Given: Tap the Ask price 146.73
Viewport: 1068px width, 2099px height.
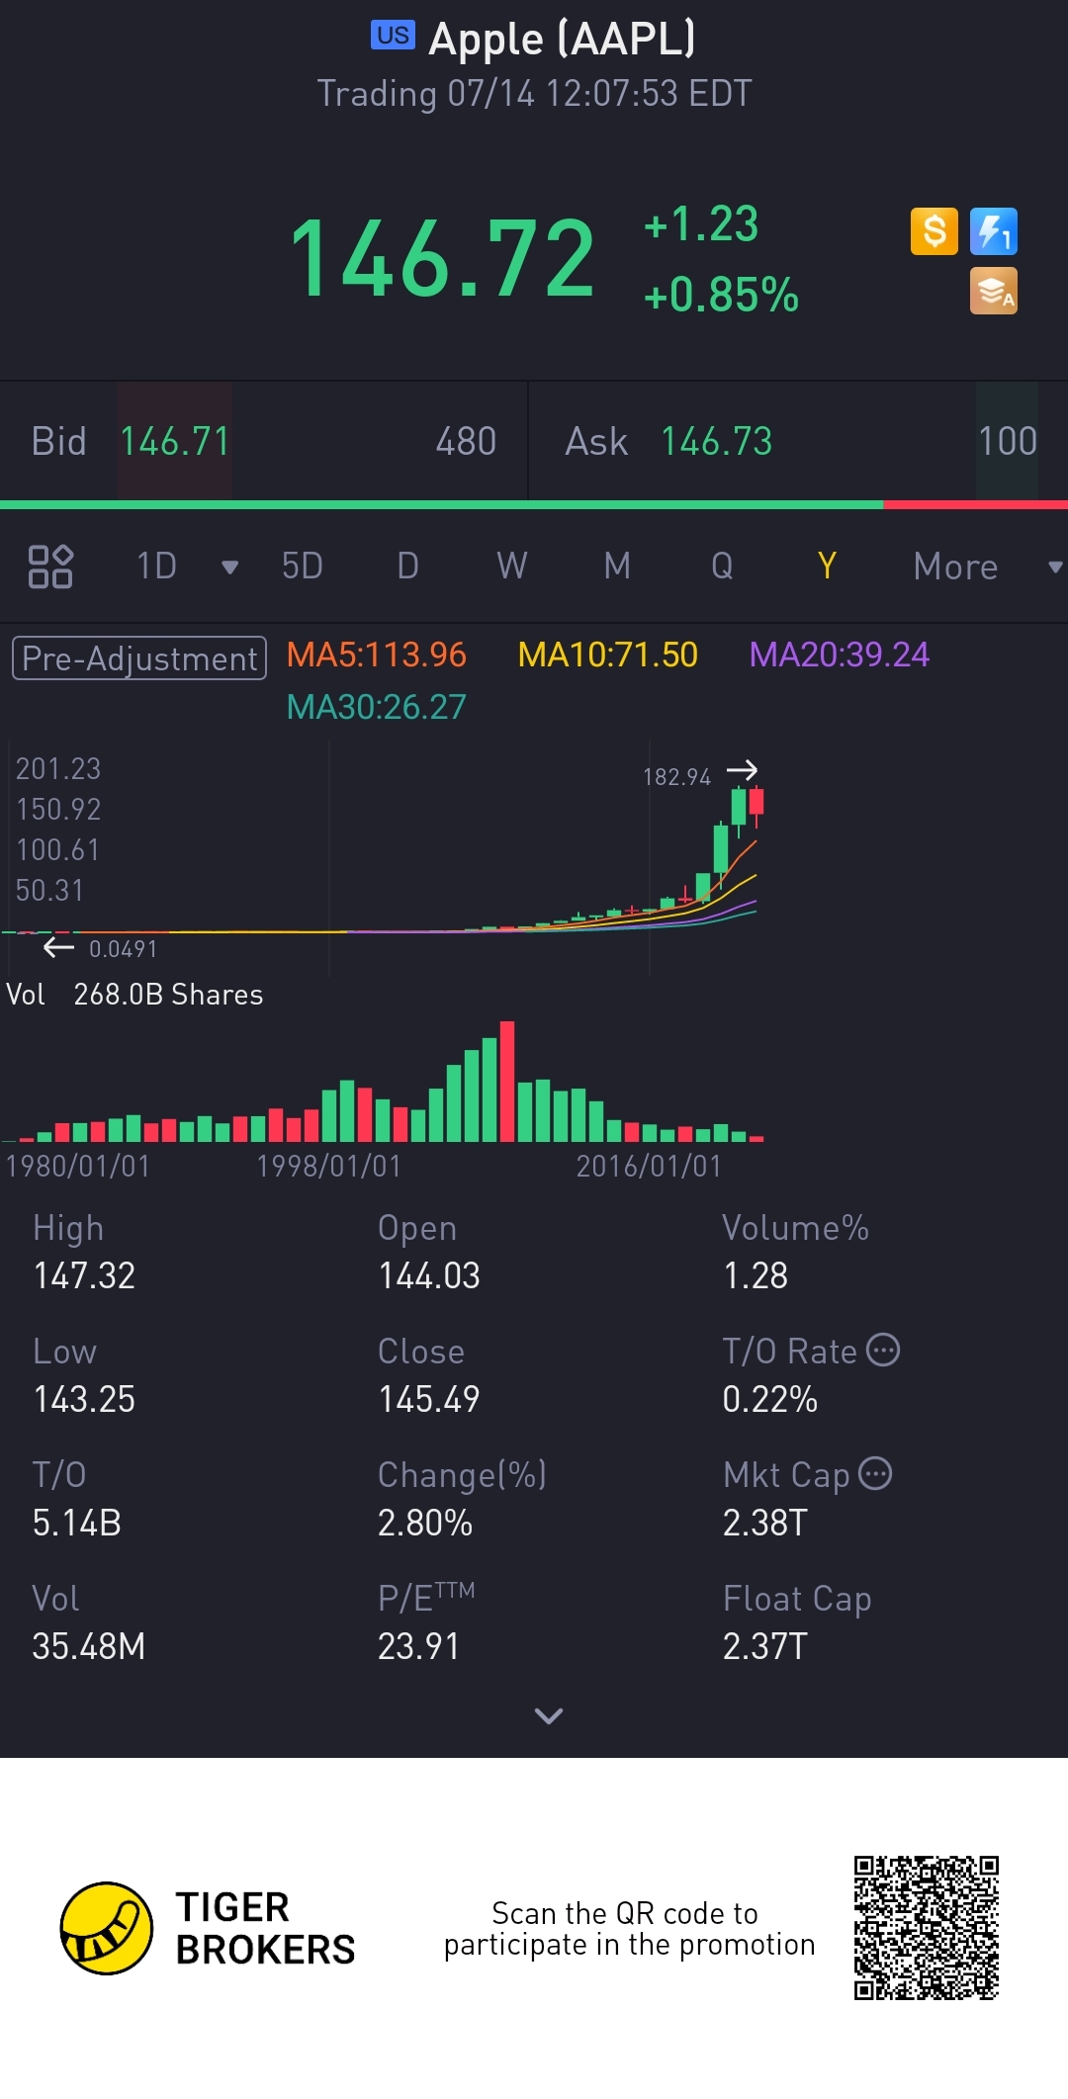Looking at the screenshot, I should [x=716, y=442].
